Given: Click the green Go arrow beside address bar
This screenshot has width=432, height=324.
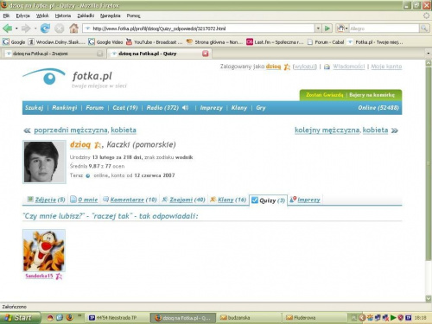Looking at the screenshot, I should click(x=327, y=29).
